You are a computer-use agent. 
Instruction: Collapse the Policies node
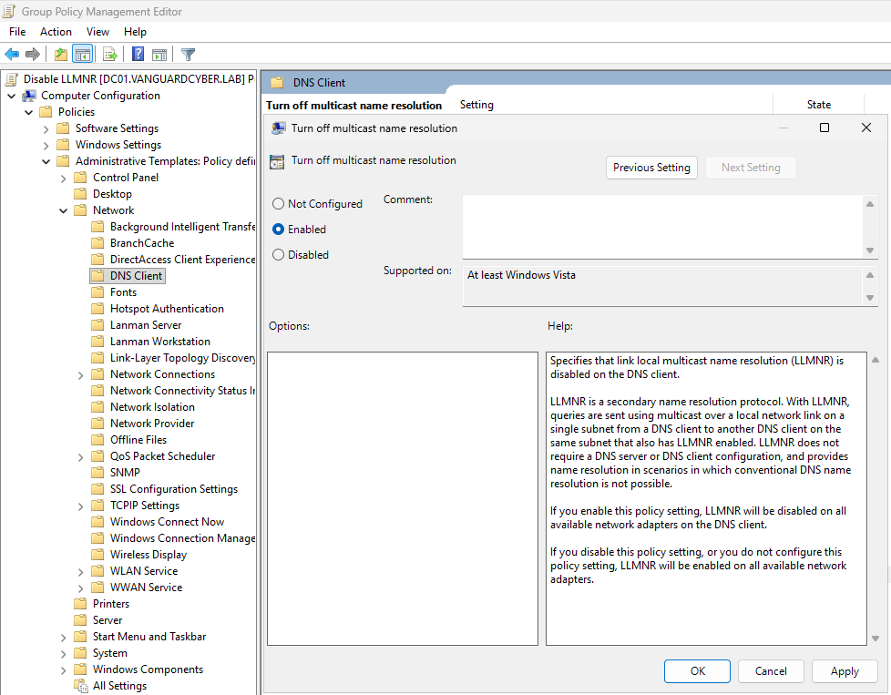click(x=29, y=113)
